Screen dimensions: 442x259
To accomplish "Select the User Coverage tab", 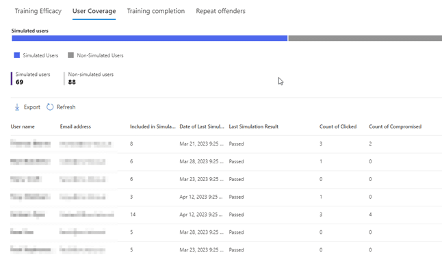I will [x=94, y=11].
